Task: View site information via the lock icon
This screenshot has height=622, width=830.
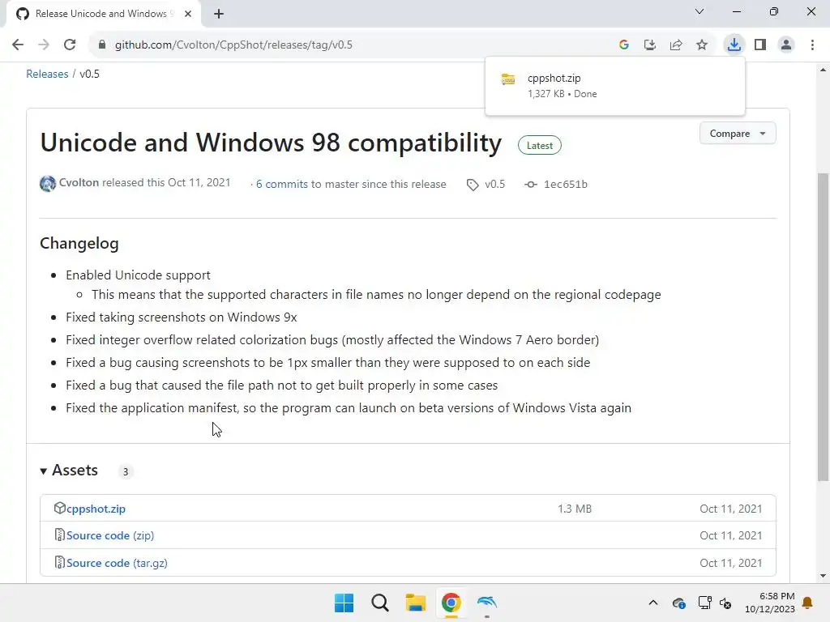Action: (x=102, y=45)
